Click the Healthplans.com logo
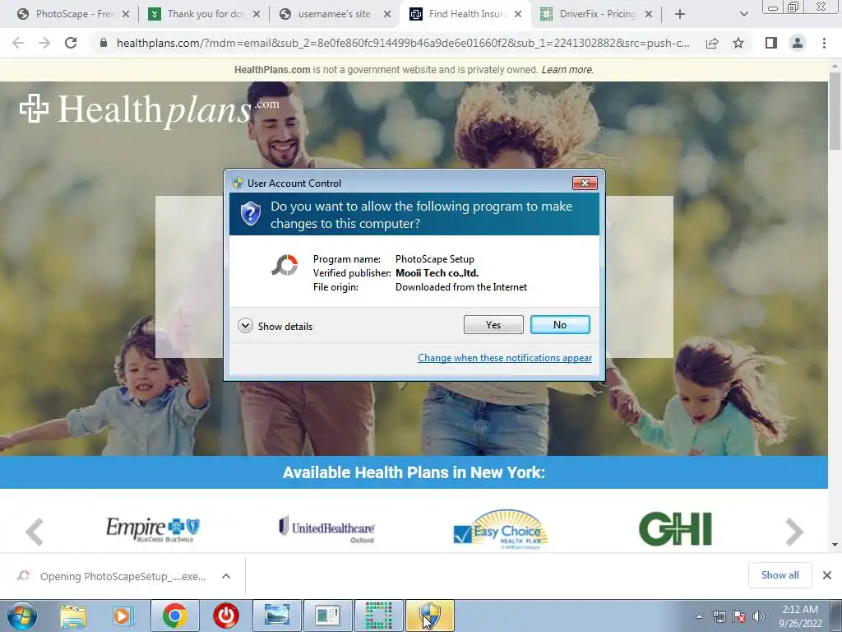Viewport: 842px width, 632px height. pyautogui.click(x=150, y=109)
